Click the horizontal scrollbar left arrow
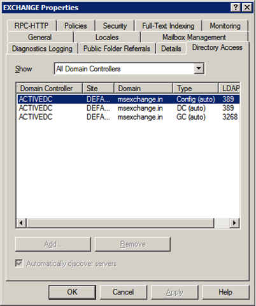256x306 pixels. 21,222
